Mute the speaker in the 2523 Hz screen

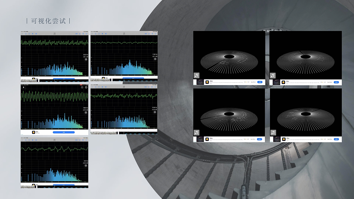click(36, 34)
